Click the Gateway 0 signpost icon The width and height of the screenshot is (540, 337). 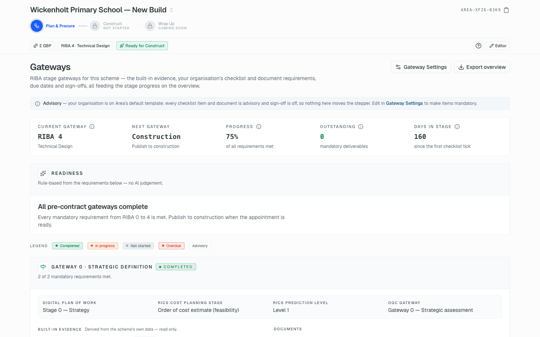click(x=43, y=267)
